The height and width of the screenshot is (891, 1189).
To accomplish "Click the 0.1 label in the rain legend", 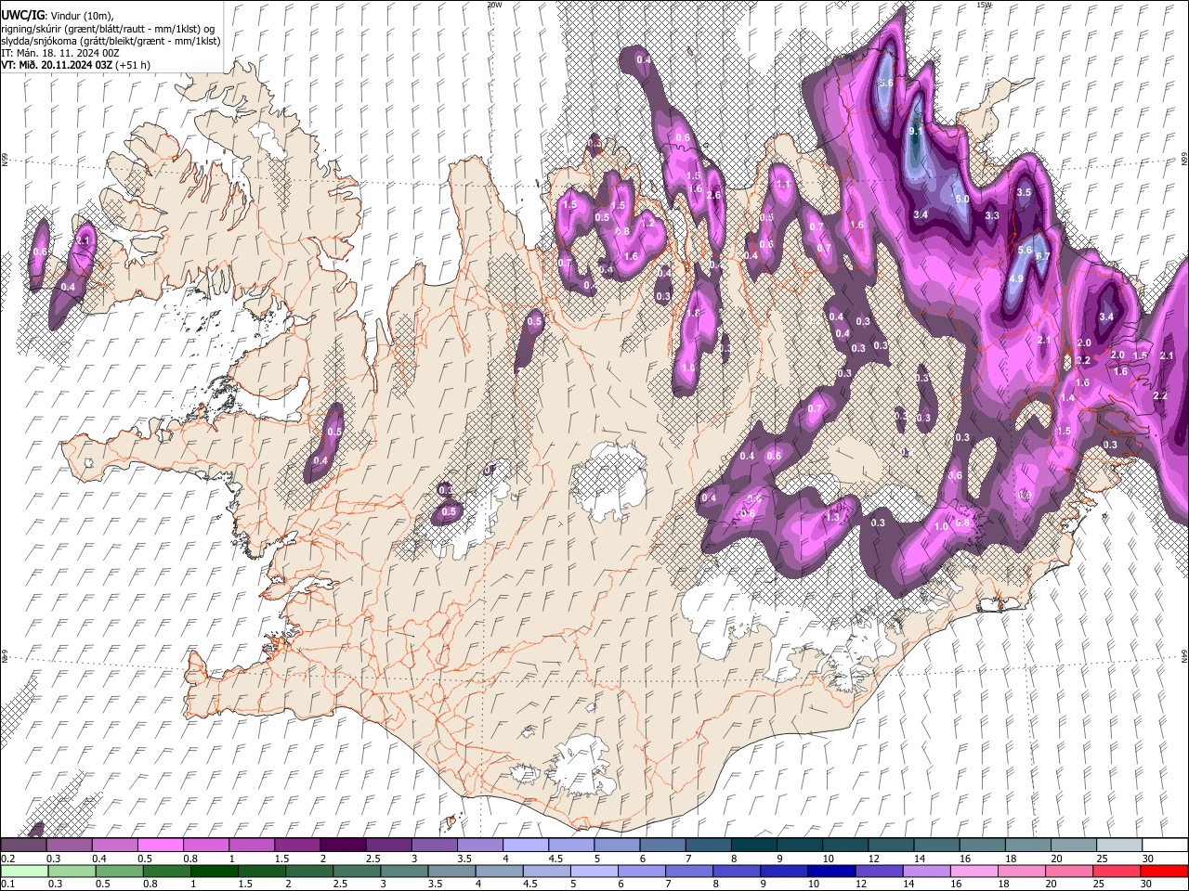I will tap(8, 883).
